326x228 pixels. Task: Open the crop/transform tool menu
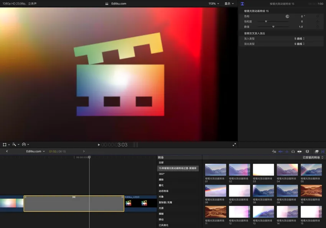(x=6, y=144)
